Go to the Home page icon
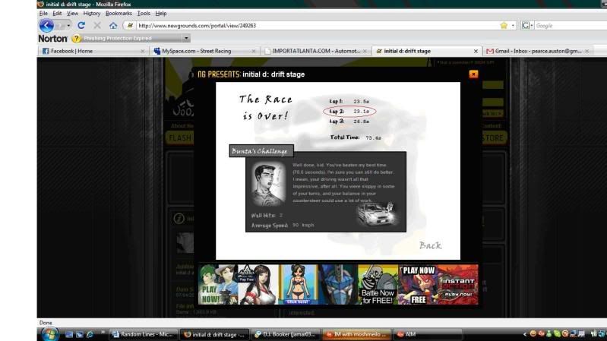The width and height of the screenshot is (607, 341). (113, 26)
